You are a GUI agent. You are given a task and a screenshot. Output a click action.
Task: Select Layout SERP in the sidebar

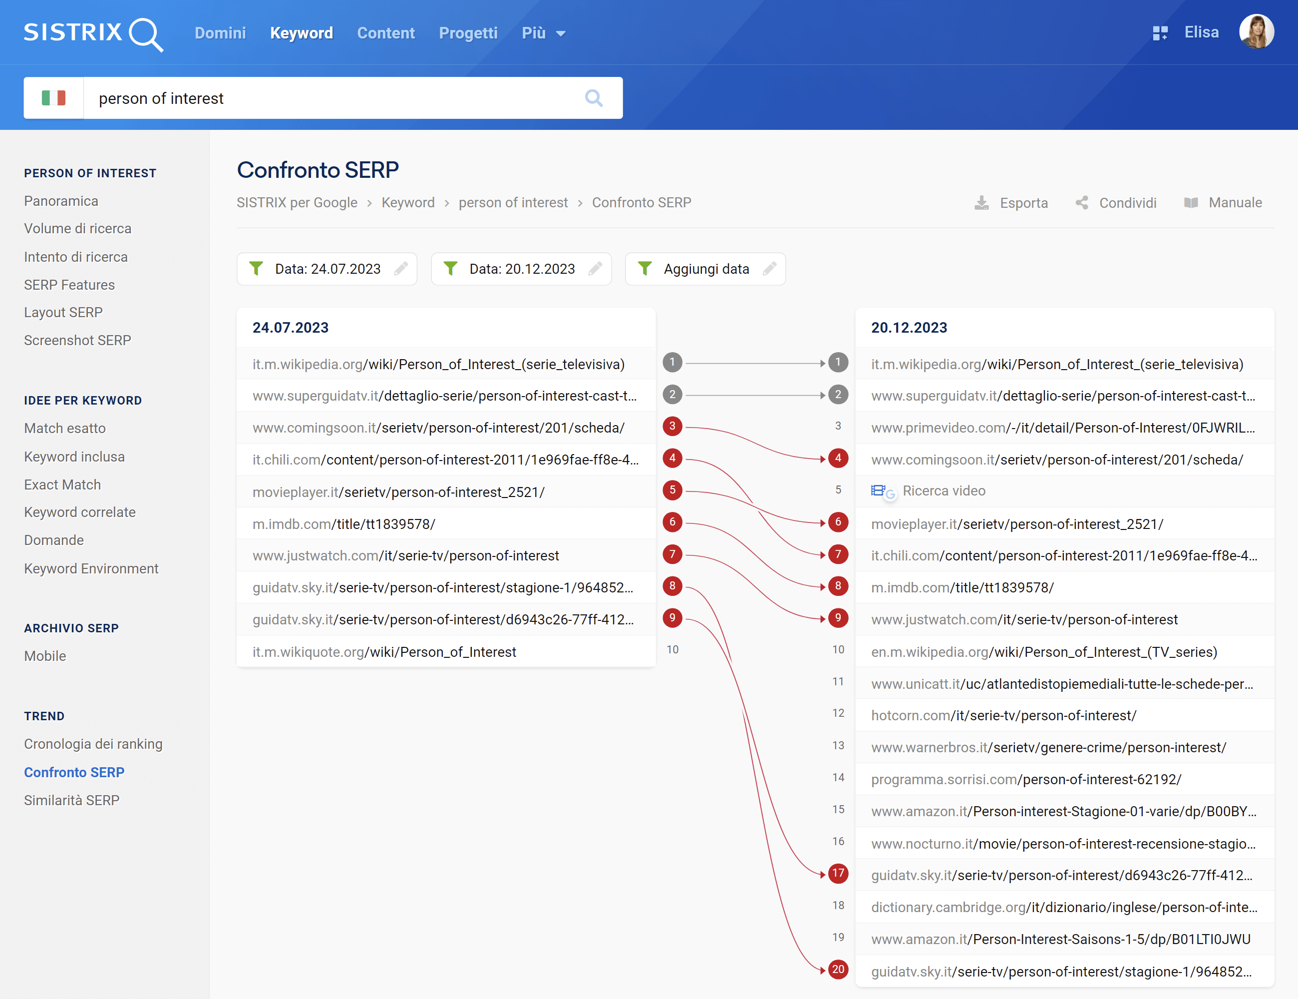63,313
